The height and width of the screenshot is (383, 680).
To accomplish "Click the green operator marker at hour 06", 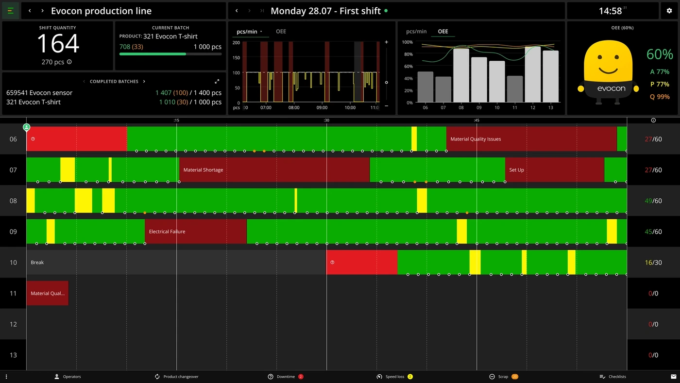I will [x=27, y=127].
